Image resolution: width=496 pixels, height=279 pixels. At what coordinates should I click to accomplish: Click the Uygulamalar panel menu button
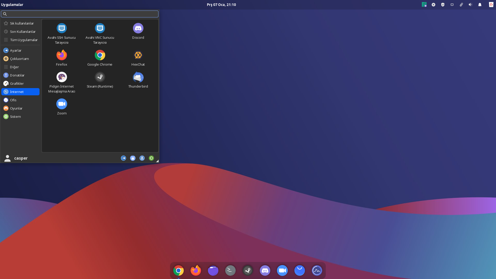pos(12,5)
